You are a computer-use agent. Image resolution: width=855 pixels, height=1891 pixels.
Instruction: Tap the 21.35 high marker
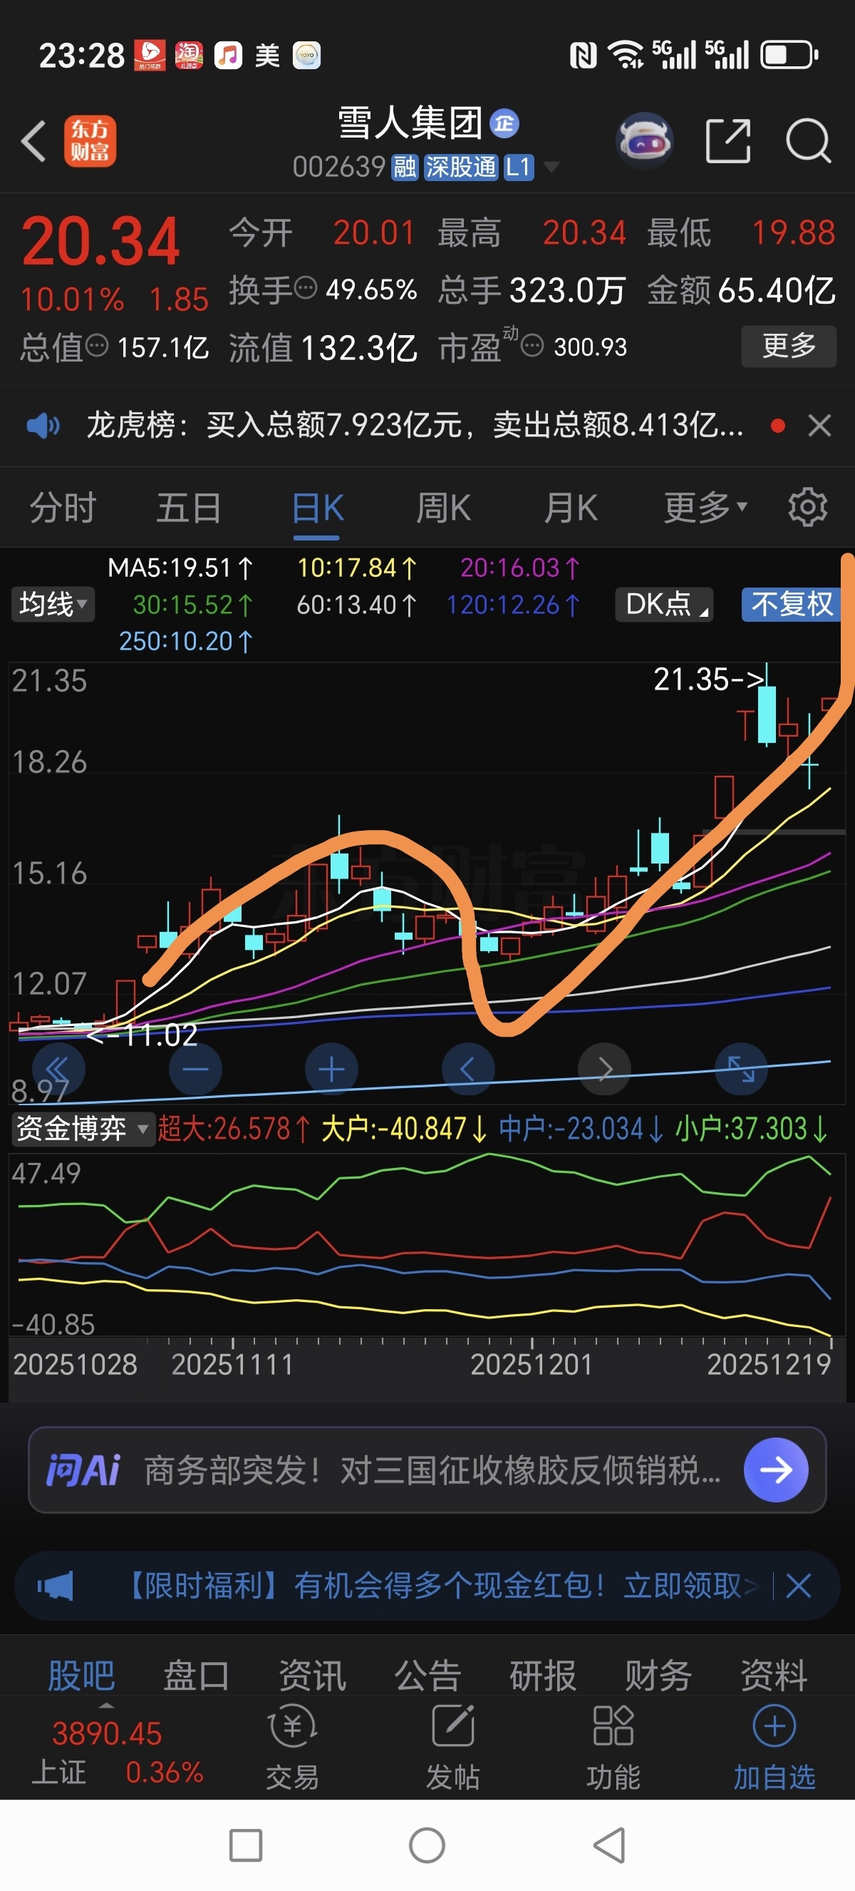pyautogui.click(x=710, y=679)
